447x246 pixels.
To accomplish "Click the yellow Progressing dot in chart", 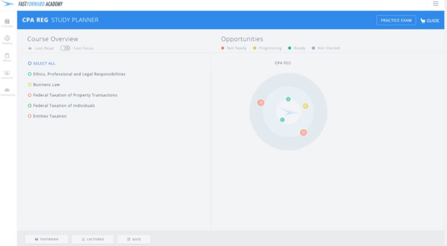I will click(x=305, y=106).
